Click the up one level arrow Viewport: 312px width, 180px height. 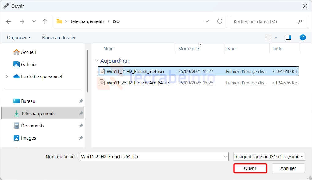45,21
